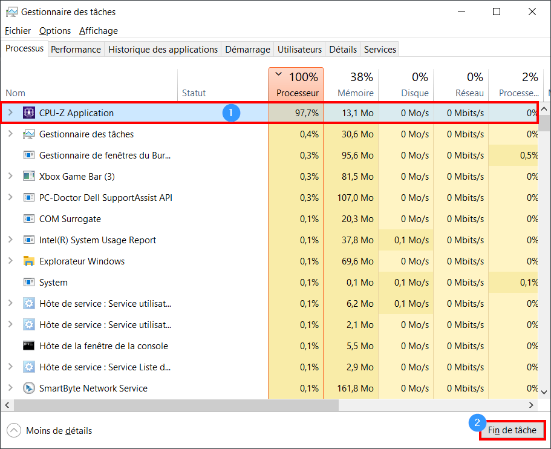The width and height of the screenshot is (551, 449).
Task: Click the System process icon
Action: pos(29,283)
